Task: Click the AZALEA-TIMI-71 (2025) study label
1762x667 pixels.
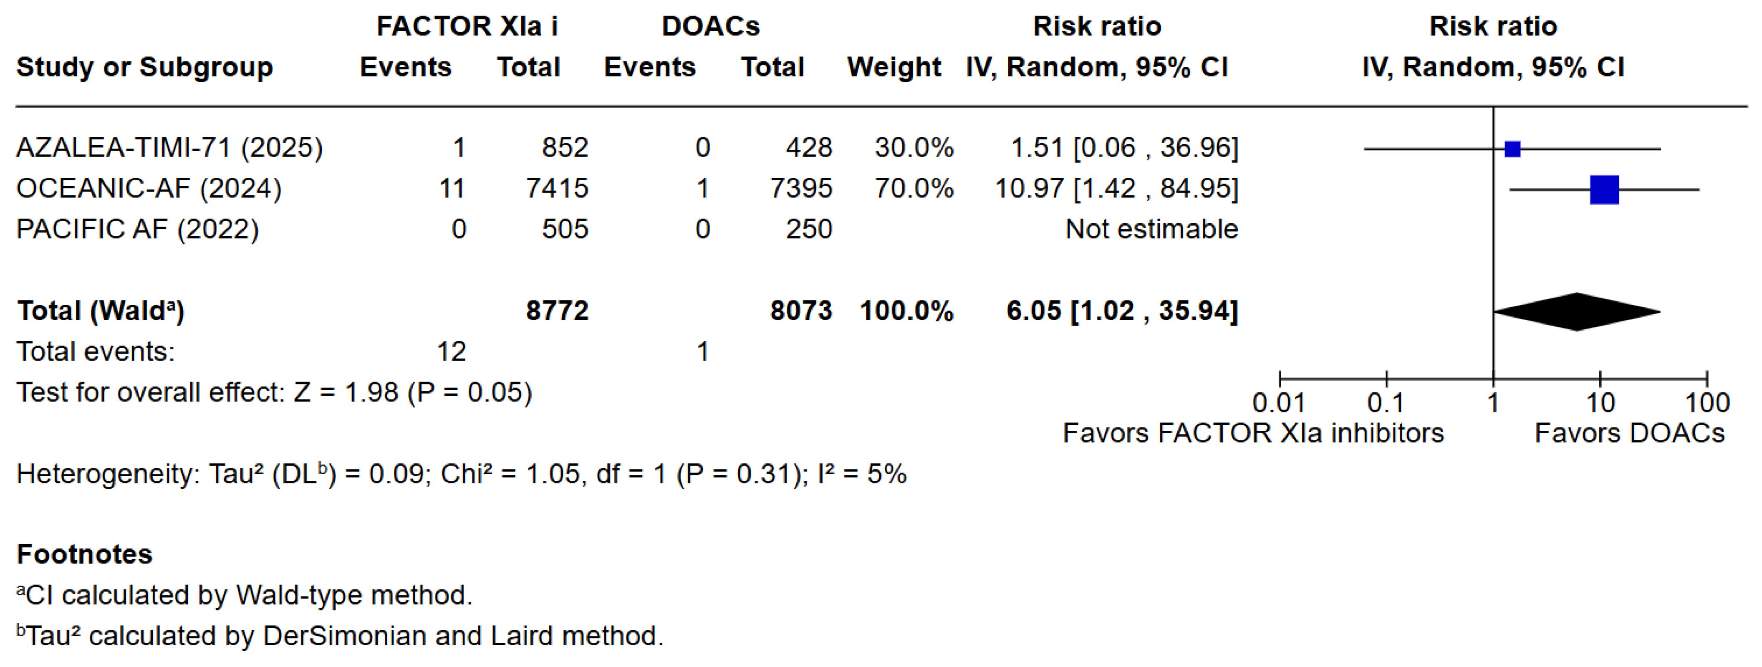Action: pyautogui.click(x=169, y=148)
